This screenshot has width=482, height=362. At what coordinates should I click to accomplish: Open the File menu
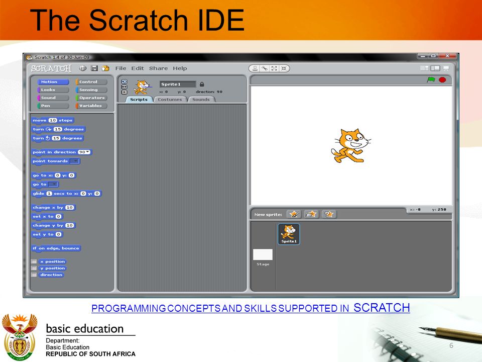tap(121, 68)
